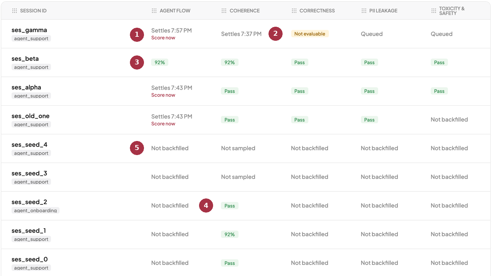This screenshot has width=501, height=276.
Task: Click Score now in the ses_old_one row
Action: [x=163, y=124]
